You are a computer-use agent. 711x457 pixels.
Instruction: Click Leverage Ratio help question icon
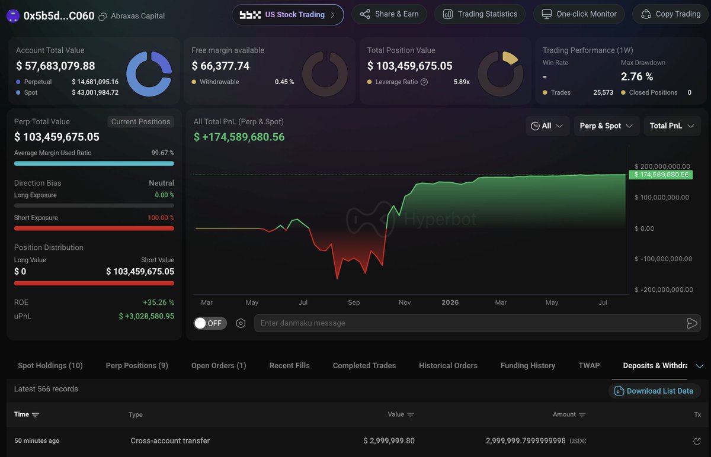tap(424, 82)
